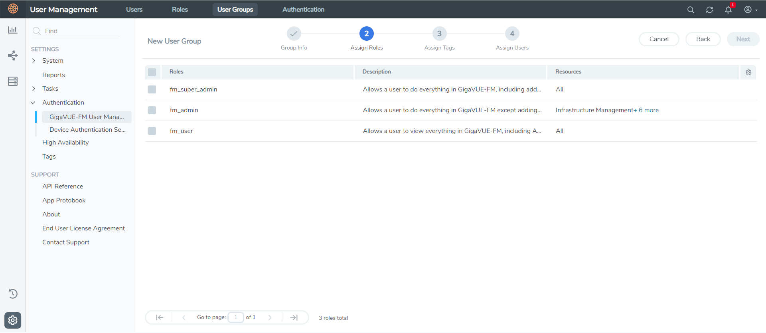Switch to the Roles tab
766x333 pixels.
point(180,10)
